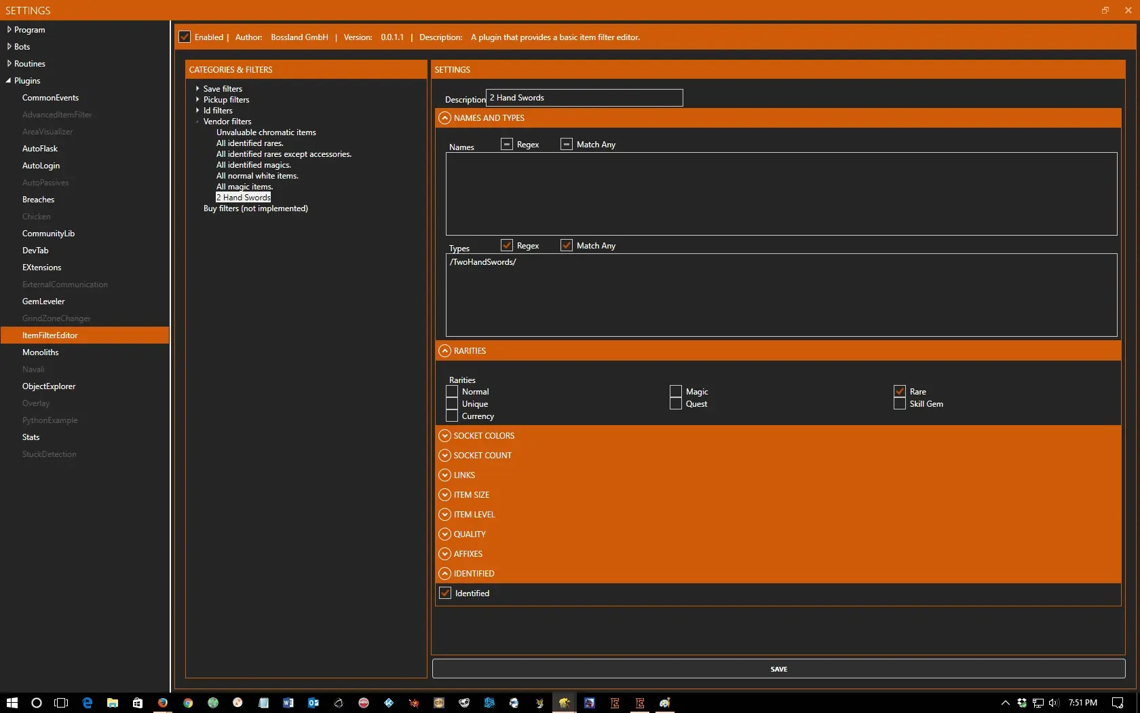Open the AutoFlask plugin settings
This screenshot has height=713, width=1140.
click(x=40, y=149)
